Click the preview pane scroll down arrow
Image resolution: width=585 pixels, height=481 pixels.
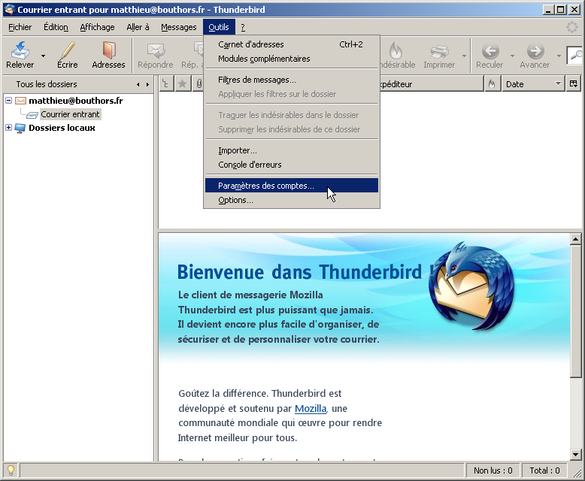(576, 454)
